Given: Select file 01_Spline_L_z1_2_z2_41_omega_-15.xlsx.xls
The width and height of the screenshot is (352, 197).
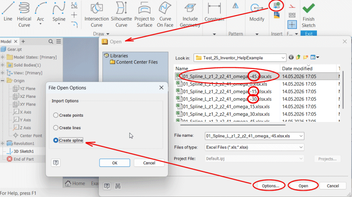Looking at the screenshot, I should (x=227, y=92).
